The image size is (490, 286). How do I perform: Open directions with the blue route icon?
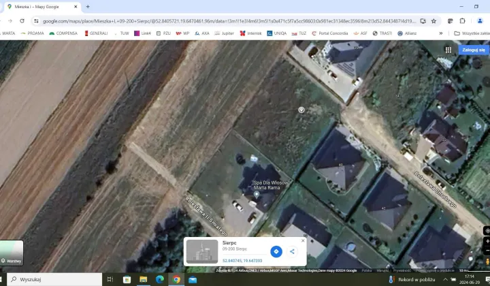click(276, 252)
